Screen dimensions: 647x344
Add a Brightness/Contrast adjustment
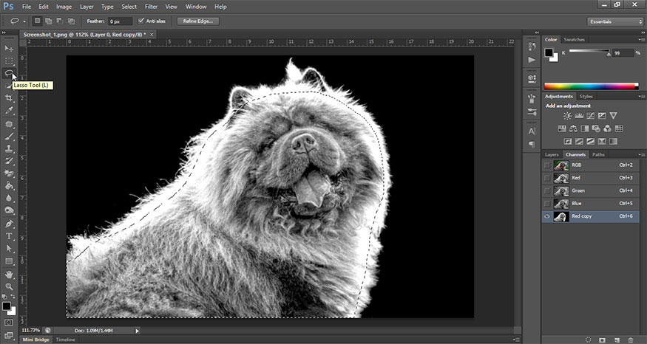click(x=568, y=116)
